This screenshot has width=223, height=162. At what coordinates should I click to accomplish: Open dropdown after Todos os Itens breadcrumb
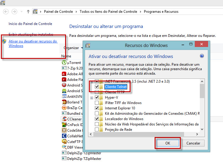[x=141, y=12]
